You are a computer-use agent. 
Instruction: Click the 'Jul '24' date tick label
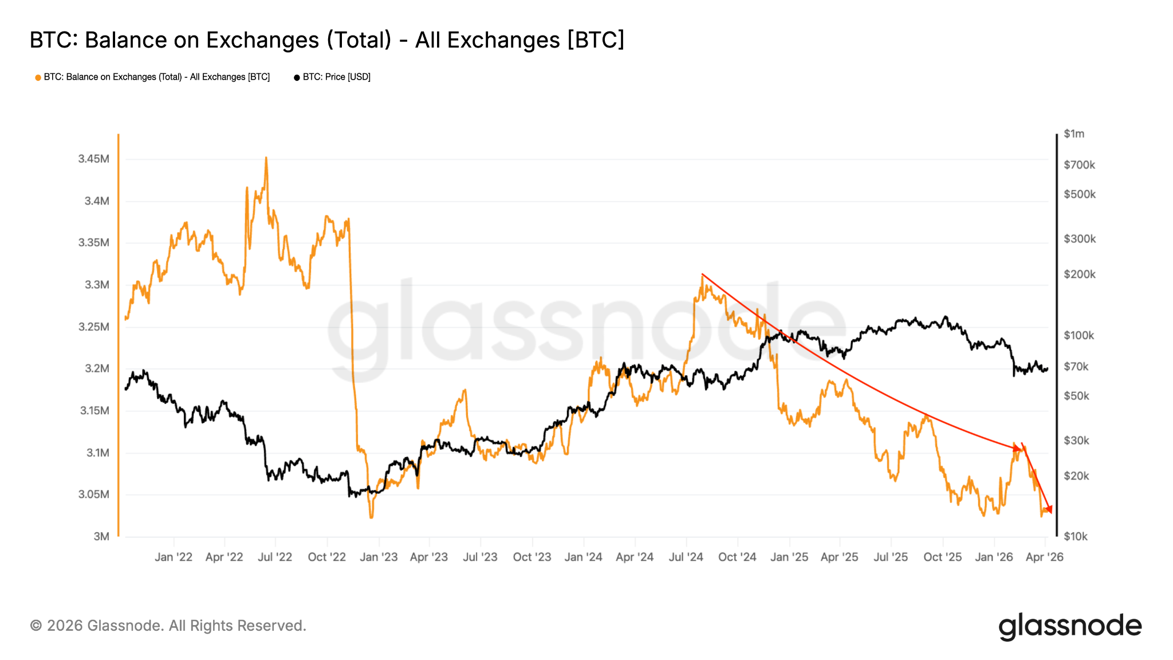pyautogui.click(x=686, y=557)
